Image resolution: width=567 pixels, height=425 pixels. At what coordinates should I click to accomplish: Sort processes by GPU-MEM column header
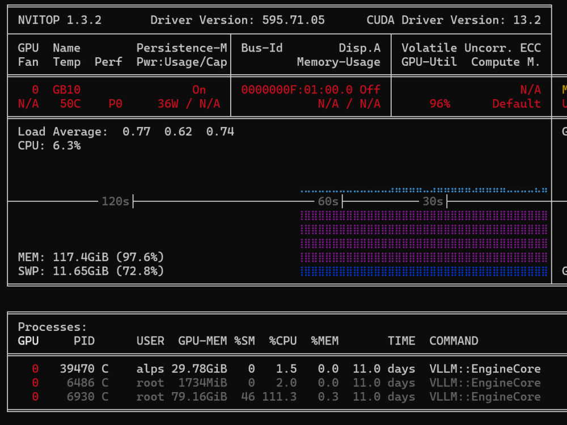pyautogui.click(x=202, y=341)
